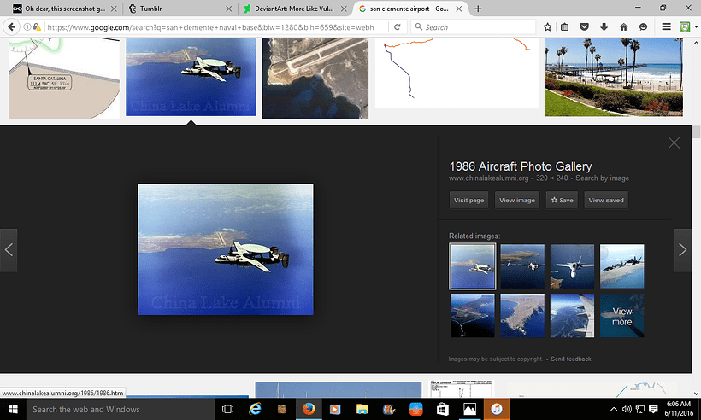Open the volume speaker tray icon

(627, 409)
